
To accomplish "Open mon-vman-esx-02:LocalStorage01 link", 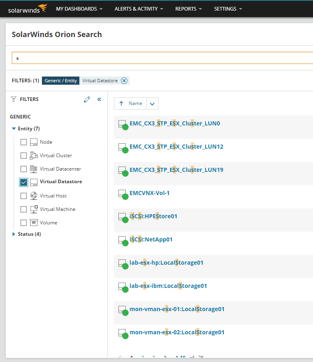I will coord(177,332).
